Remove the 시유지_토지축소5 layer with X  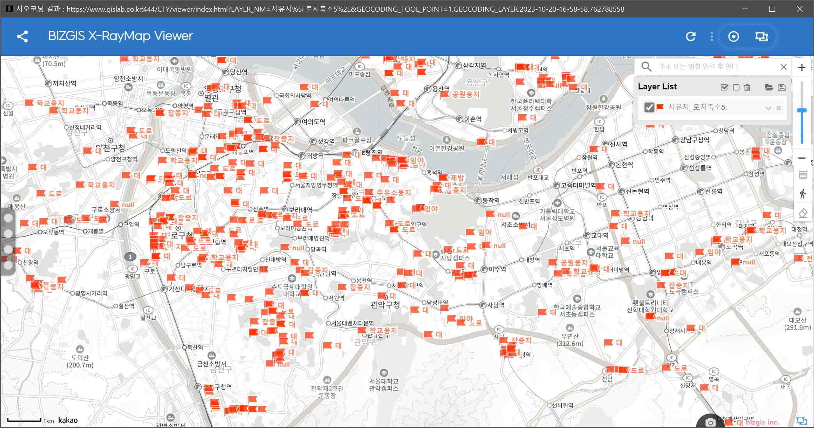point(779,108)
